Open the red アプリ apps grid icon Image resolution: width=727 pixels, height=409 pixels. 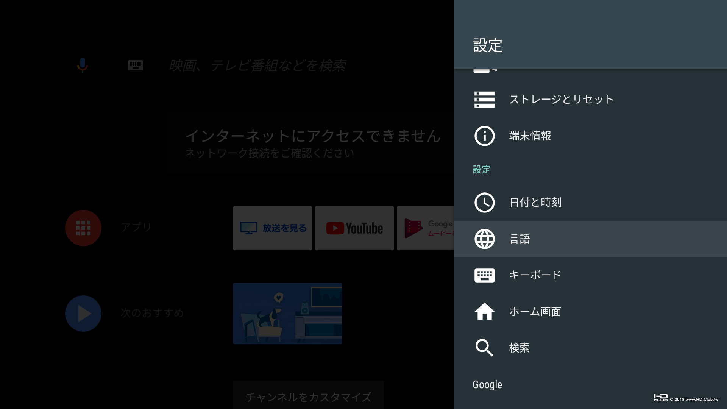click(x=83, y=228)
